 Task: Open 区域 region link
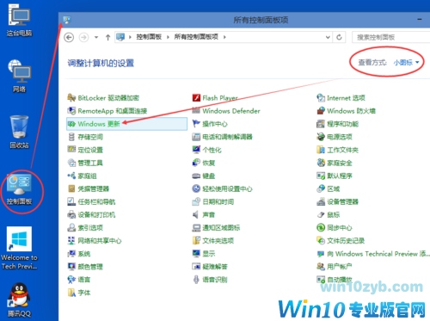(334, 188)
